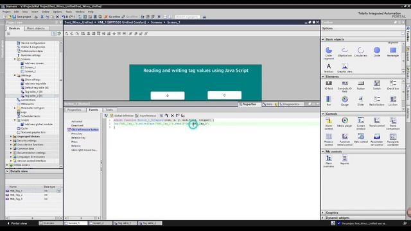Open the Properties inspector tab
This screenshot has width=411, height=231.
pyautogui.click(x=249, y=104)
